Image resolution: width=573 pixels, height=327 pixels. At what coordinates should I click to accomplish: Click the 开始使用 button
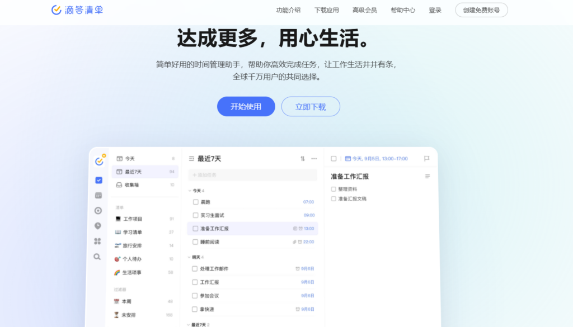pyautogui.click(x=246, y=106)
